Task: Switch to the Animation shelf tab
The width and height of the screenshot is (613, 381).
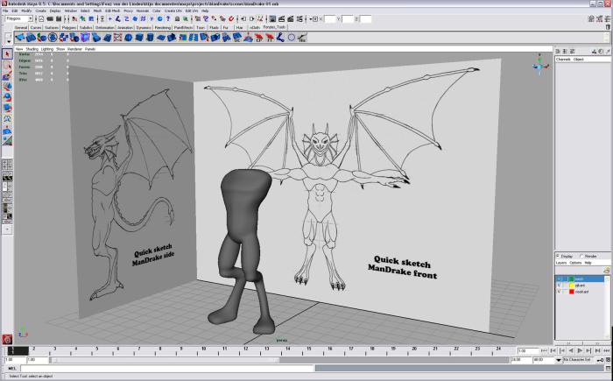Action: [x=125, y=28]
